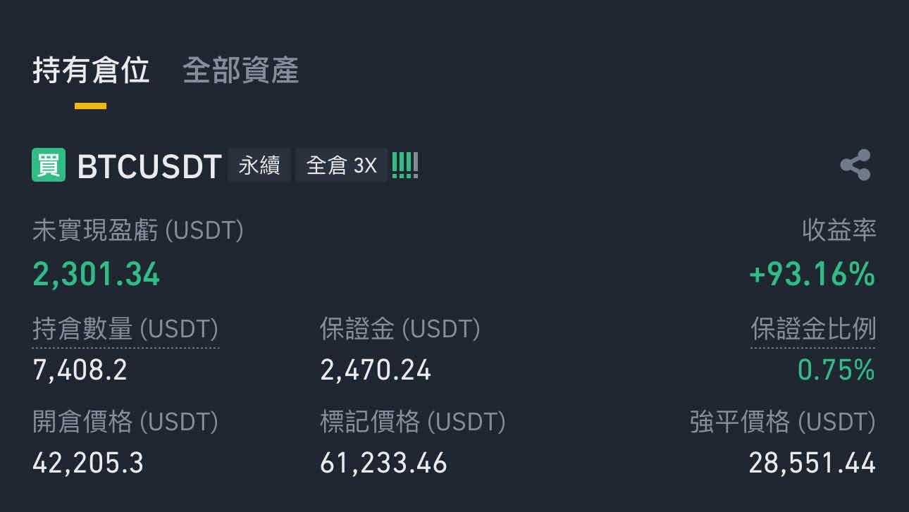The width and height of the screenshot is (909, 512).
Task: Tap the entry price 42,205.3
Action: pos(88,463)
